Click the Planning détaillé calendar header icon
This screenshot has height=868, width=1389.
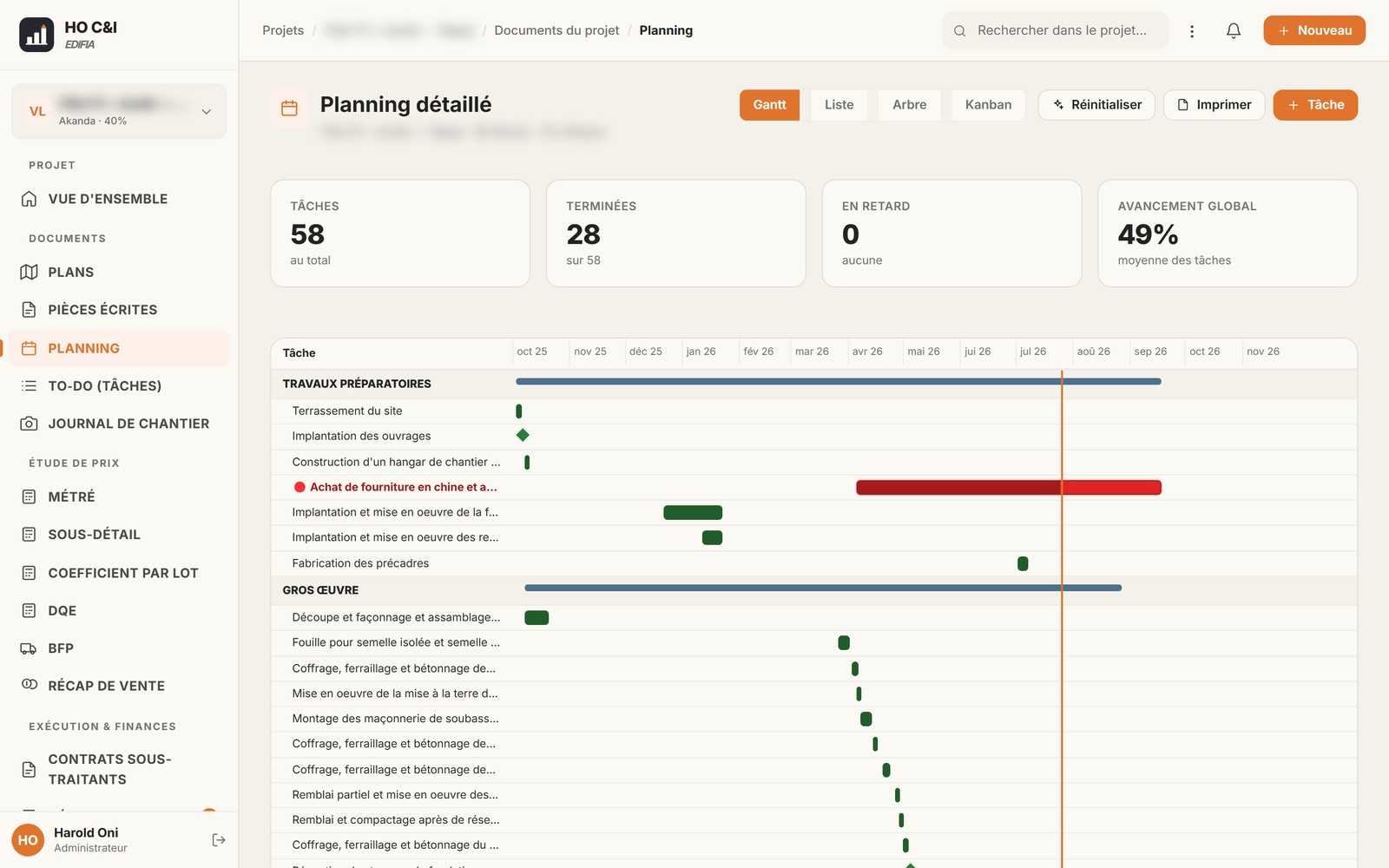tap(290, 108)
